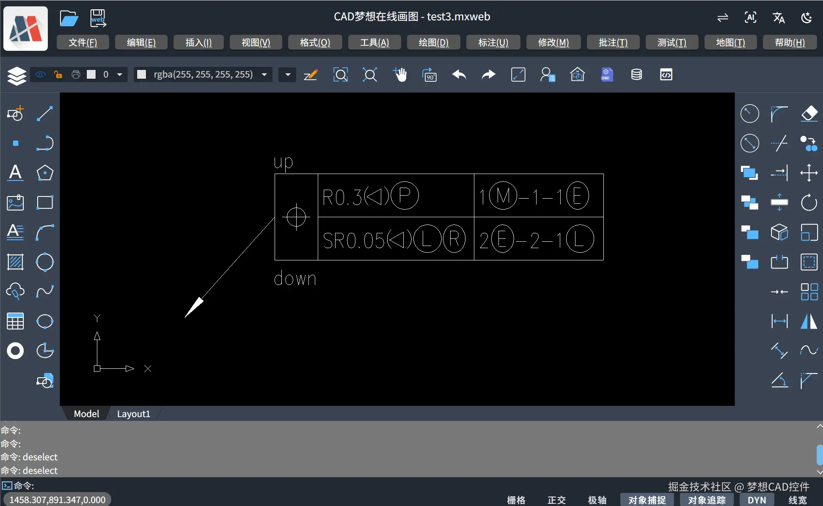Open the Insert Table tool

[x=15, y=321]
